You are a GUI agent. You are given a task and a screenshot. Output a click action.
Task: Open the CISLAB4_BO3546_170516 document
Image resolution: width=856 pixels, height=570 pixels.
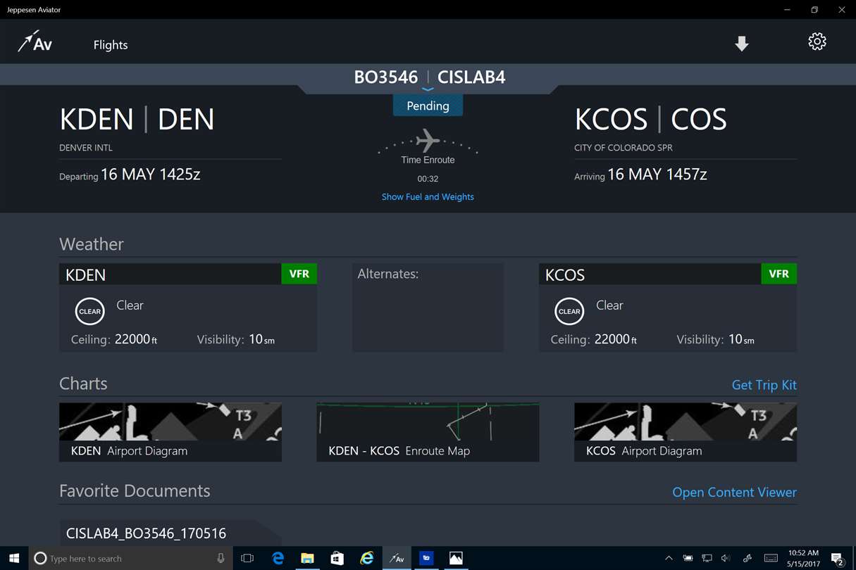pyautogui.click(x=169, y=533)
